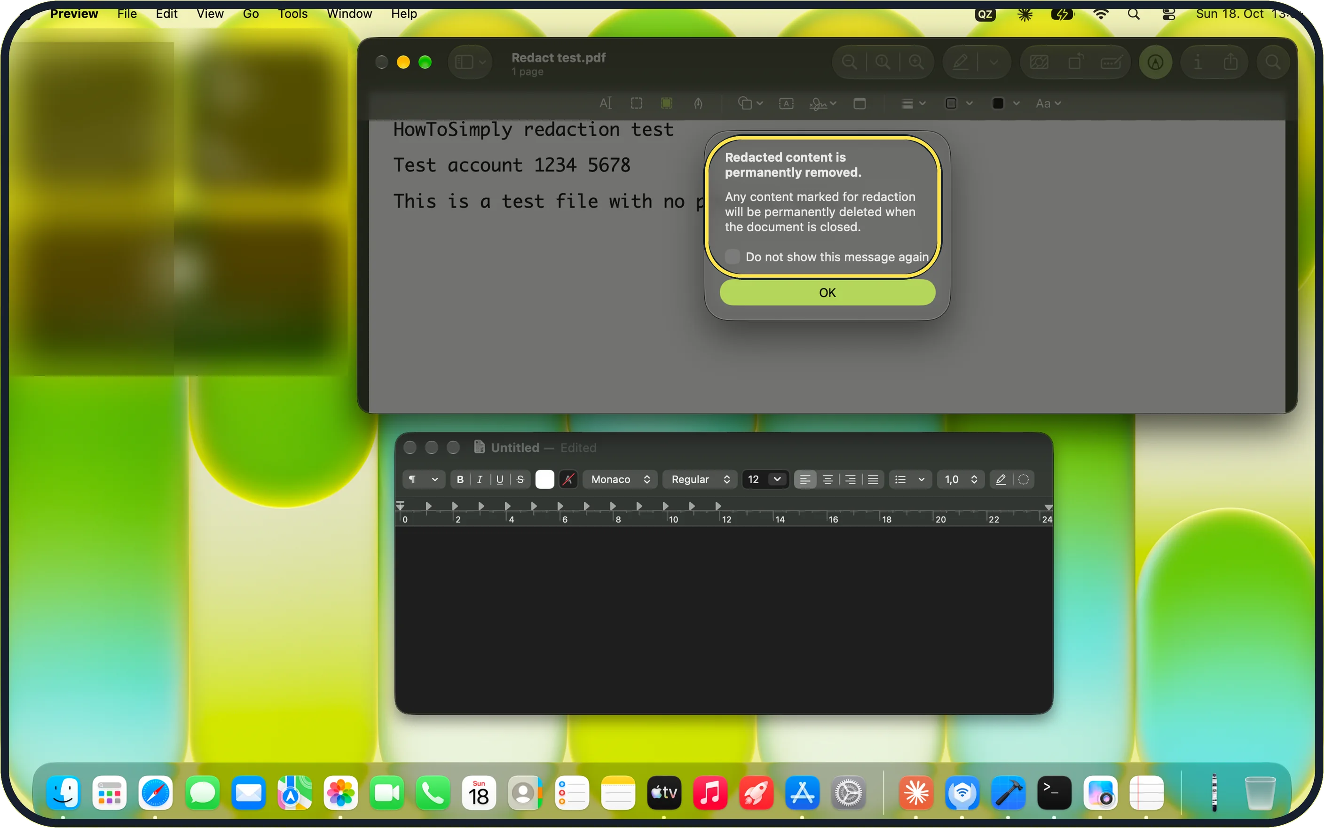Open the document Inspector info icon
The width and height of the screenshot is (1324, 828).
pyautogui.click(x=1198, y=62)
